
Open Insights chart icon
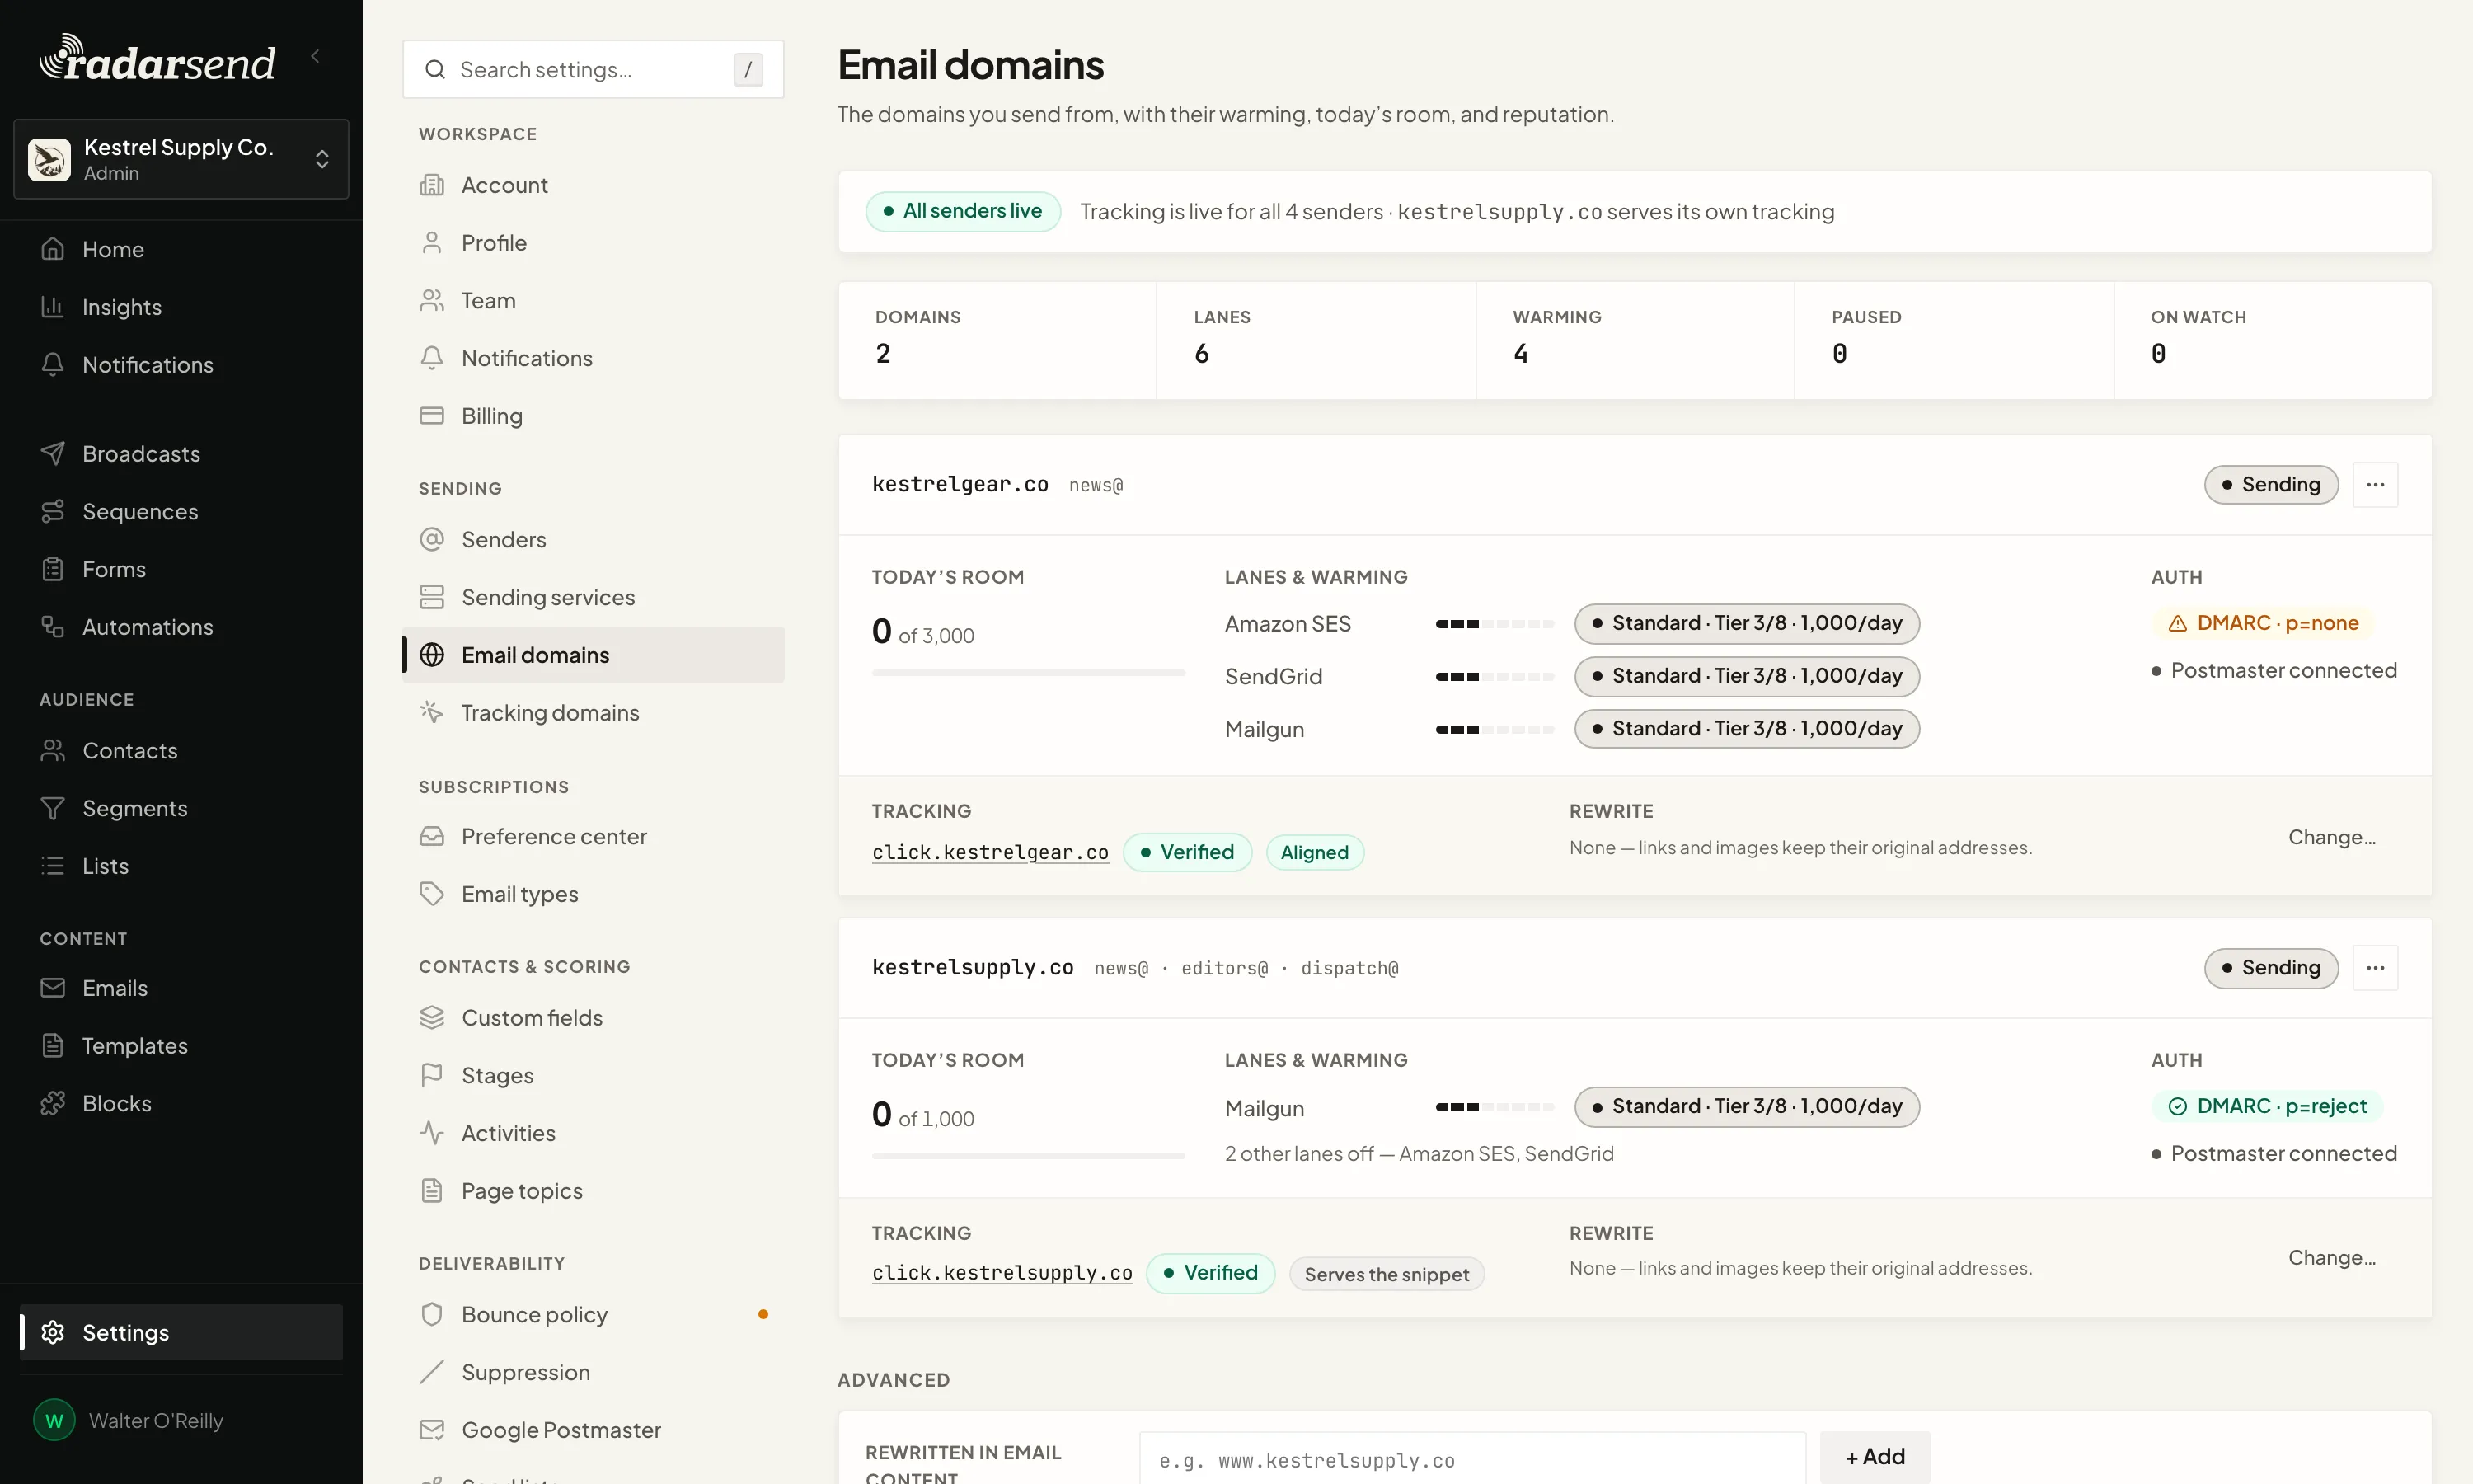[x=53, y=307]
